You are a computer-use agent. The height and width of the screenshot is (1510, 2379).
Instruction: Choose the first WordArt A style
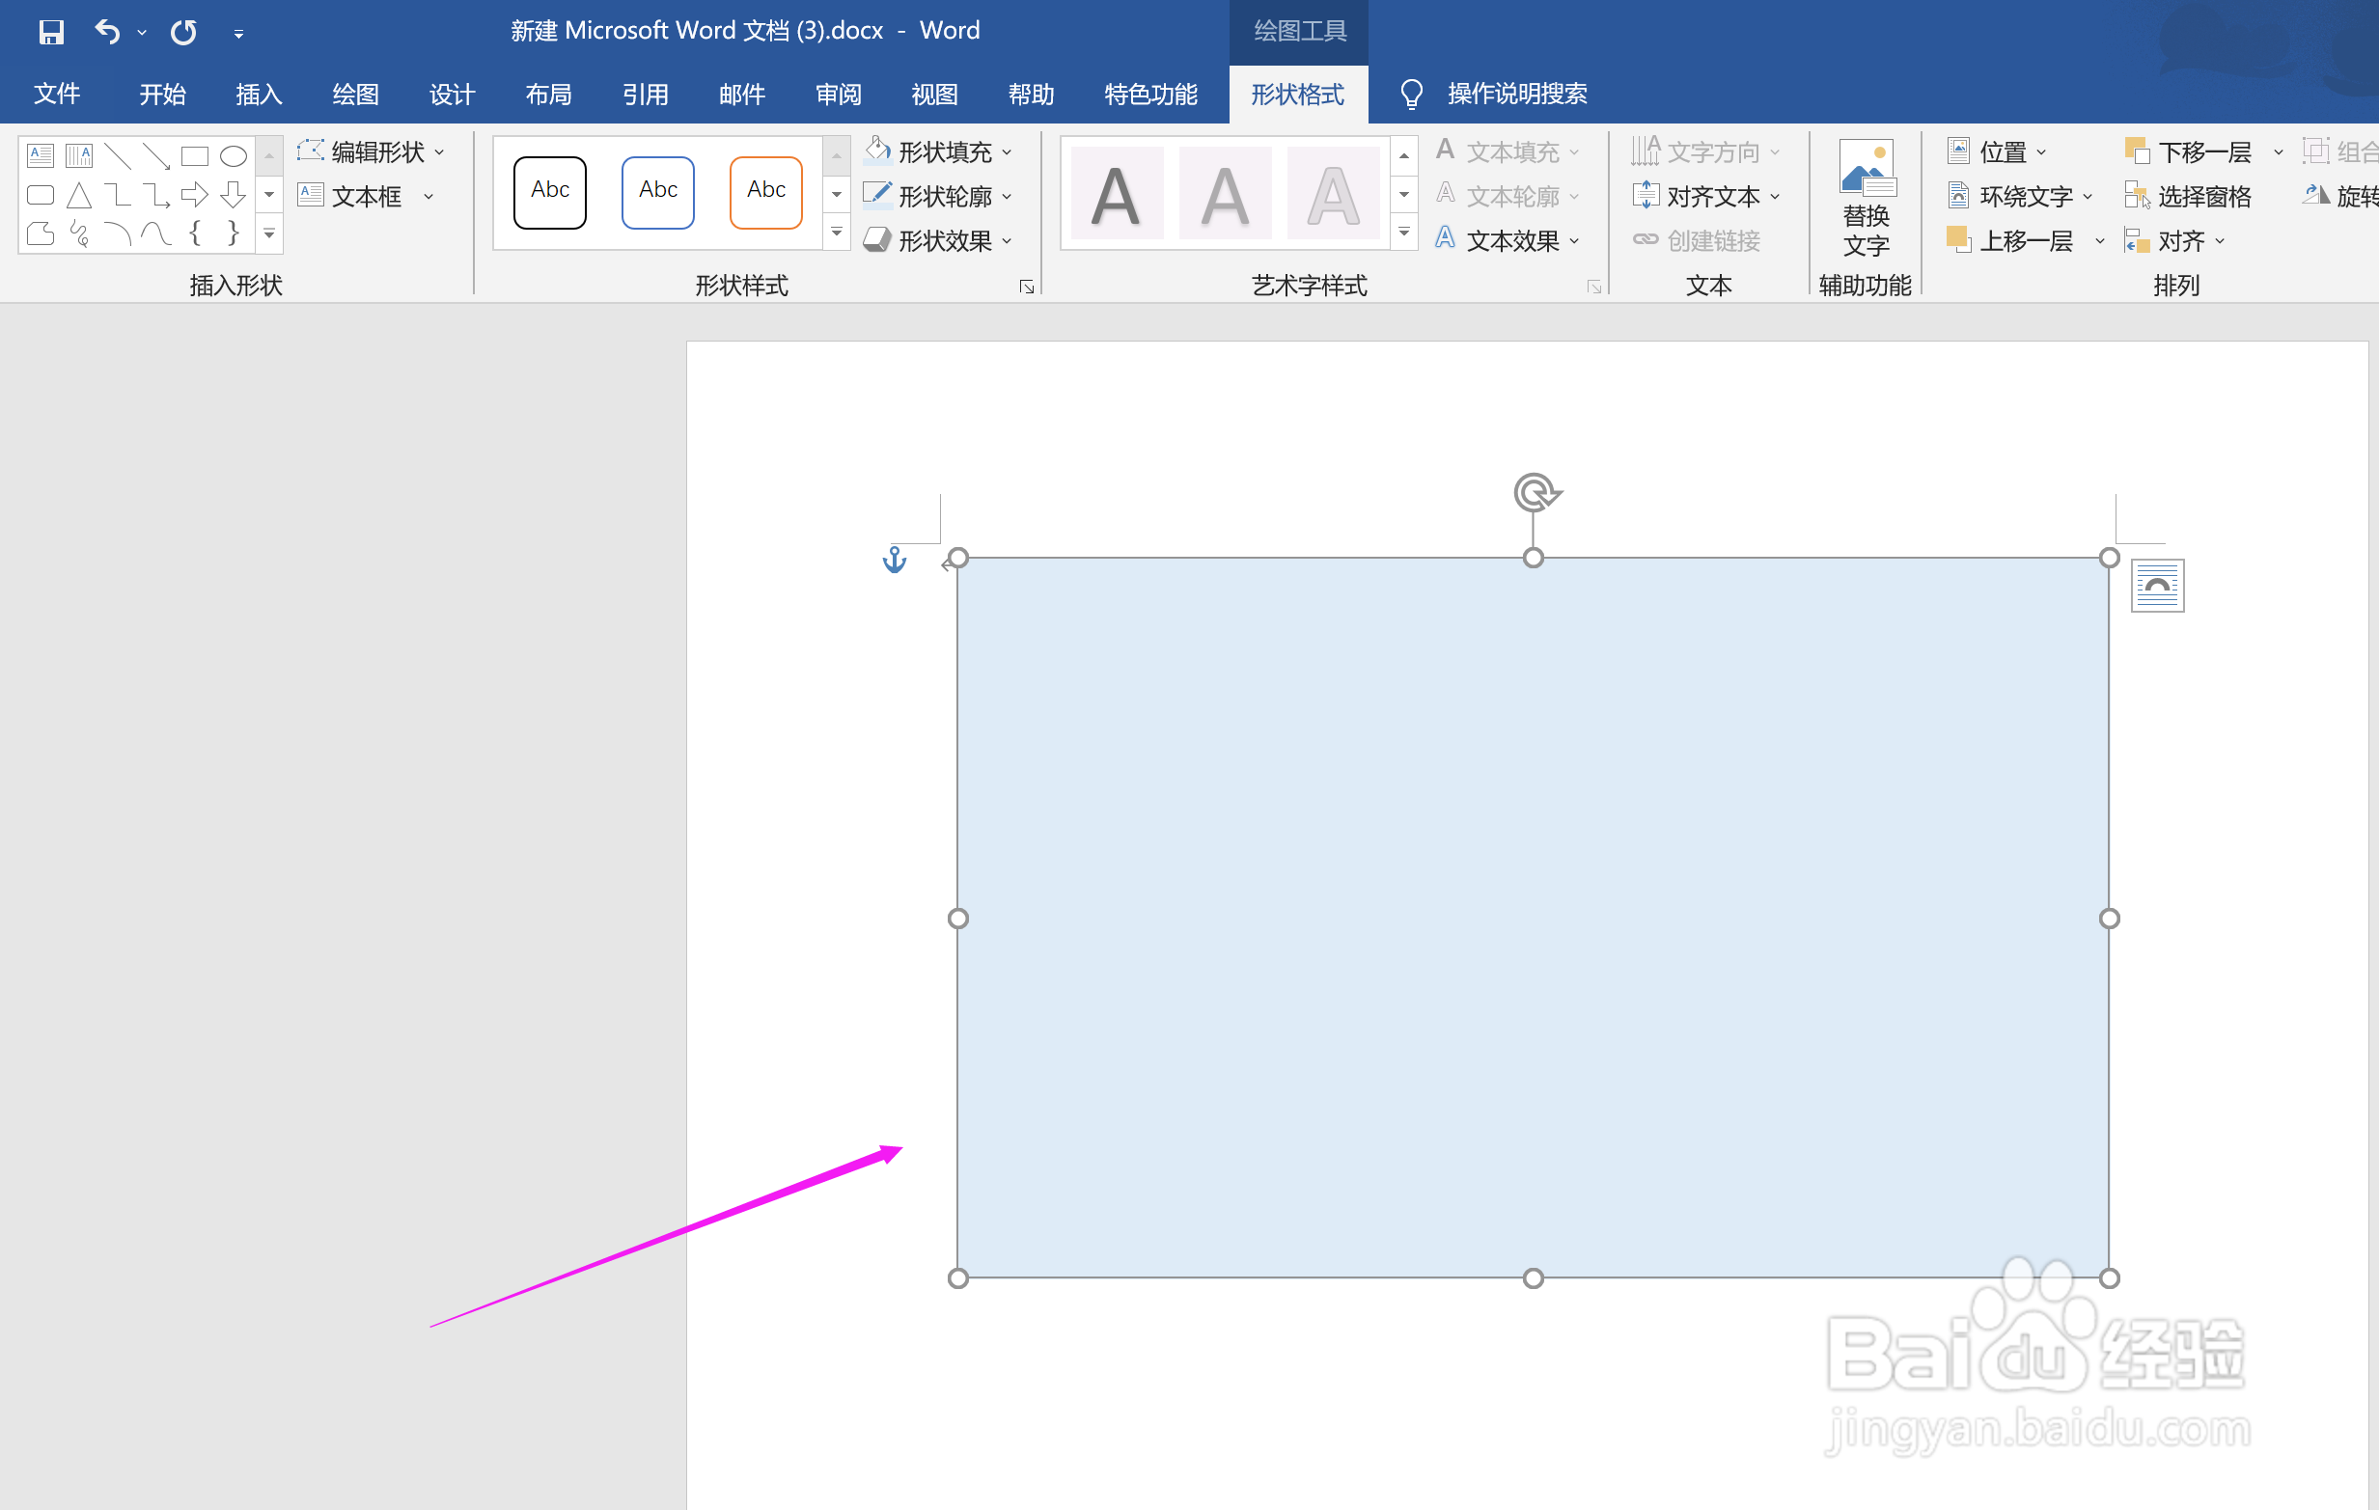point(1117,195)
